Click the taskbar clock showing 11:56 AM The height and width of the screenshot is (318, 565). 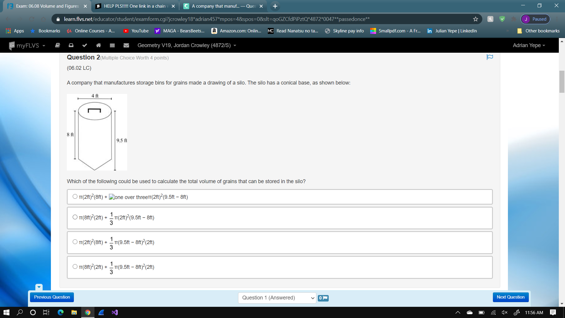(534, 312)
